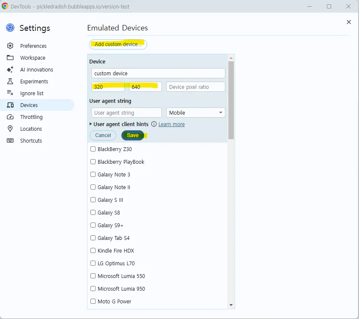
Task: Open the Learn more link
Action: pyautogui.click(x=171, y=124)
